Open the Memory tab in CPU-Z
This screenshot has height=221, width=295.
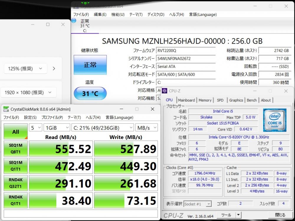tap(205, 100)
